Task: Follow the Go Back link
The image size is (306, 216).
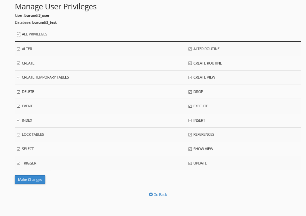Action: click(x=158, y=195)
